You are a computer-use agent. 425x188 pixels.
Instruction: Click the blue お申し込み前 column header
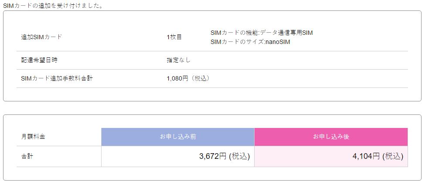[178, 137]
